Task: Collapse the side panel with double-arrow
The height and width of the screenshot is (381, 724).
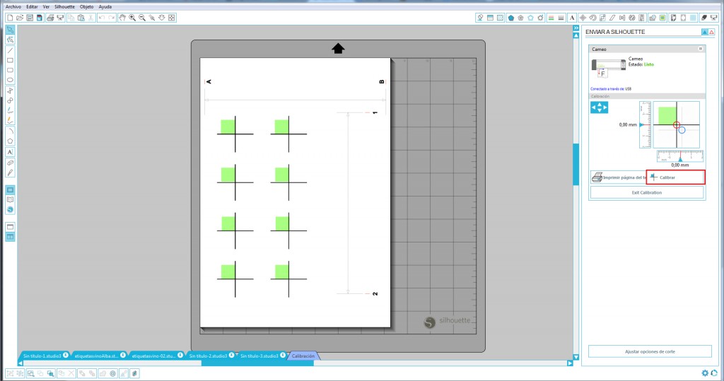Action: click(x=576, y=28)
